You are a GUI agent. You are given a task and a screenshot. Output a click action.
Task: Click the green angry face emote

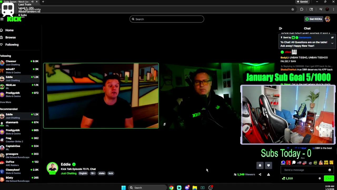pyautogui.click(x=315, y=163)
